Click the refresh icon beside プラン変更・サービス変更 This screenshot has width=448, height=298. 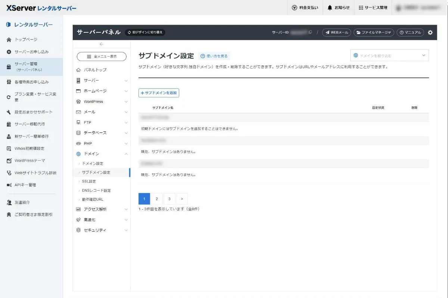point(9,97)
